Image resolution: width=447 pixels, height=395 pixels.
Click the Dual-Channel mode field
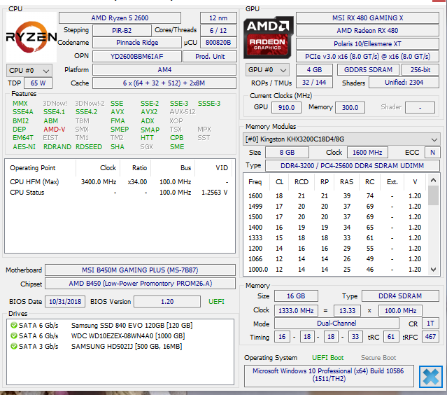point(336,324)
